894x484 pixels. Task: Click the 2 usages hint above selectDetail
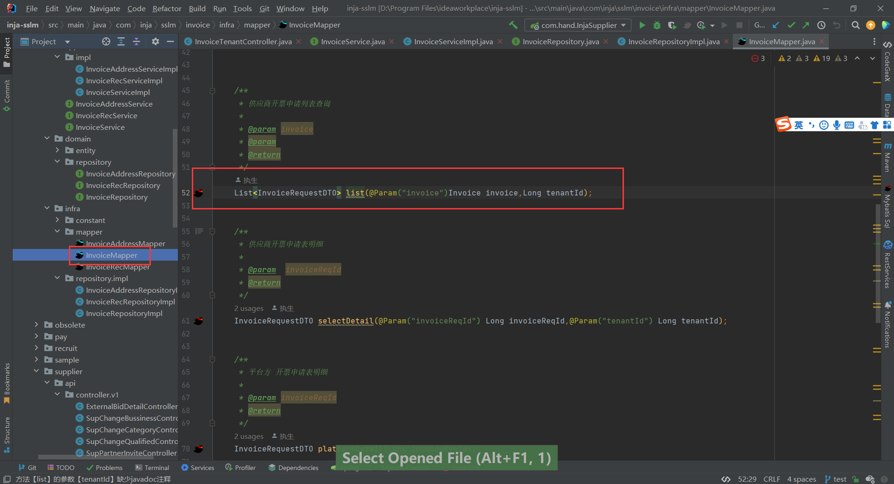pos(249,308)
